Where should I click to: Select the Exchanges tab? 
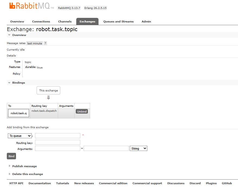click(x=87, y=21)
